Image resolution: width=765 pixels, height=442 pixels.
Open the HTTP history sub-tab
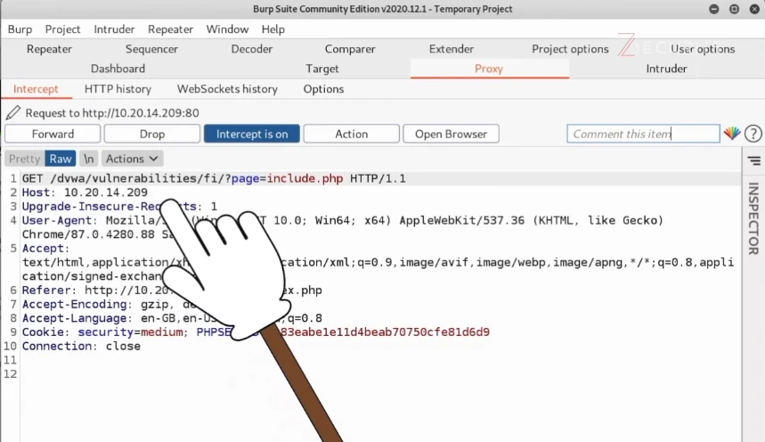pos(118,89)
